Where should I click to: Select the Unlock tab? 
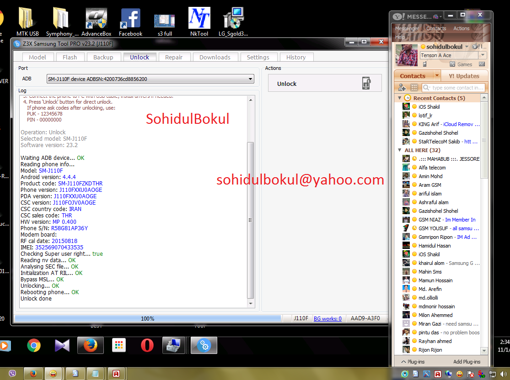tap(139, 57)
